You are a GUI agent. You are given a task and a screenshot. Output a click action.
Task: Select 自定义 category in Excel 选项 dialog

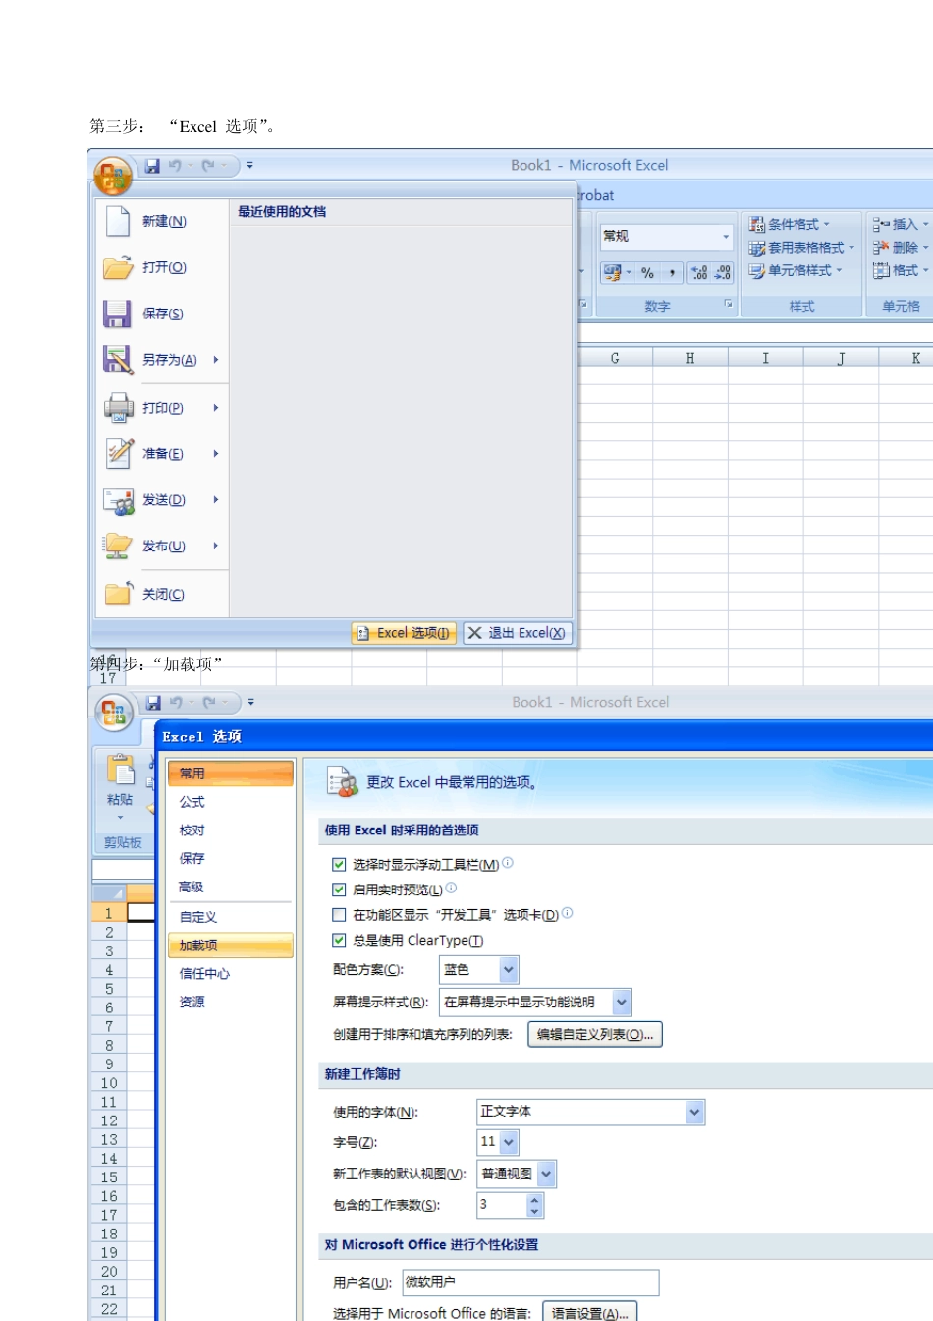(230, 917)
